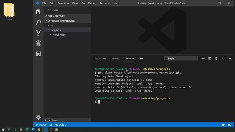Open the Edit menu

52,3
